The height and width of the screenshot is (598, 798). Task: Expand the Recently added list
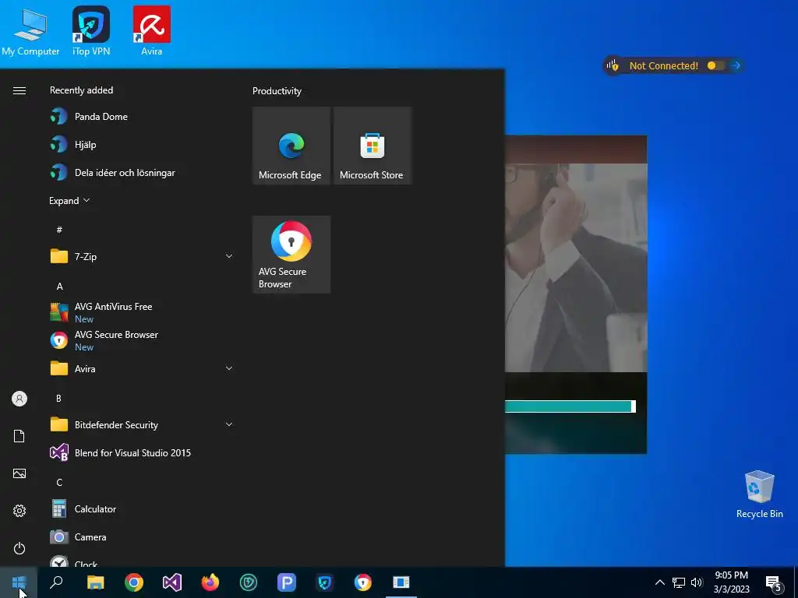pyautogui.click(x=69, y=201)
